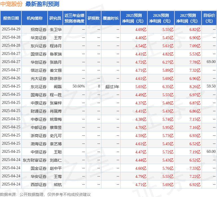217x197 pixels.
Task: Click researcher 蔡雪昱
Action: click(56, 127)
